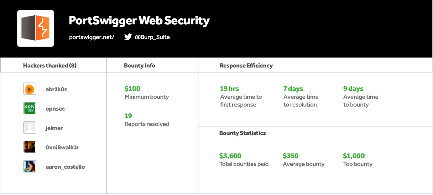Click the Bounty Statistics header
Screen dimensions: 433x195
243,133
